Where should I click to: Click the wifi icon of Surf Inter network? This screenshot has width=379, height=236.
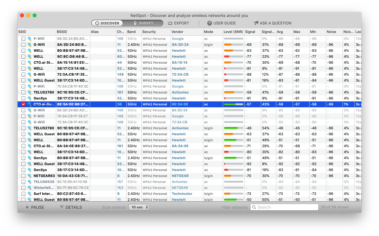click(x=30, y=194)
